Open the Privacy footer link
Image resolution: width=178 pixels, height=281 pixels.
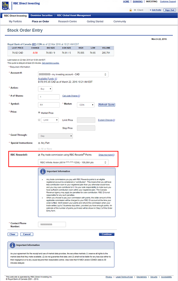(109, 277)
